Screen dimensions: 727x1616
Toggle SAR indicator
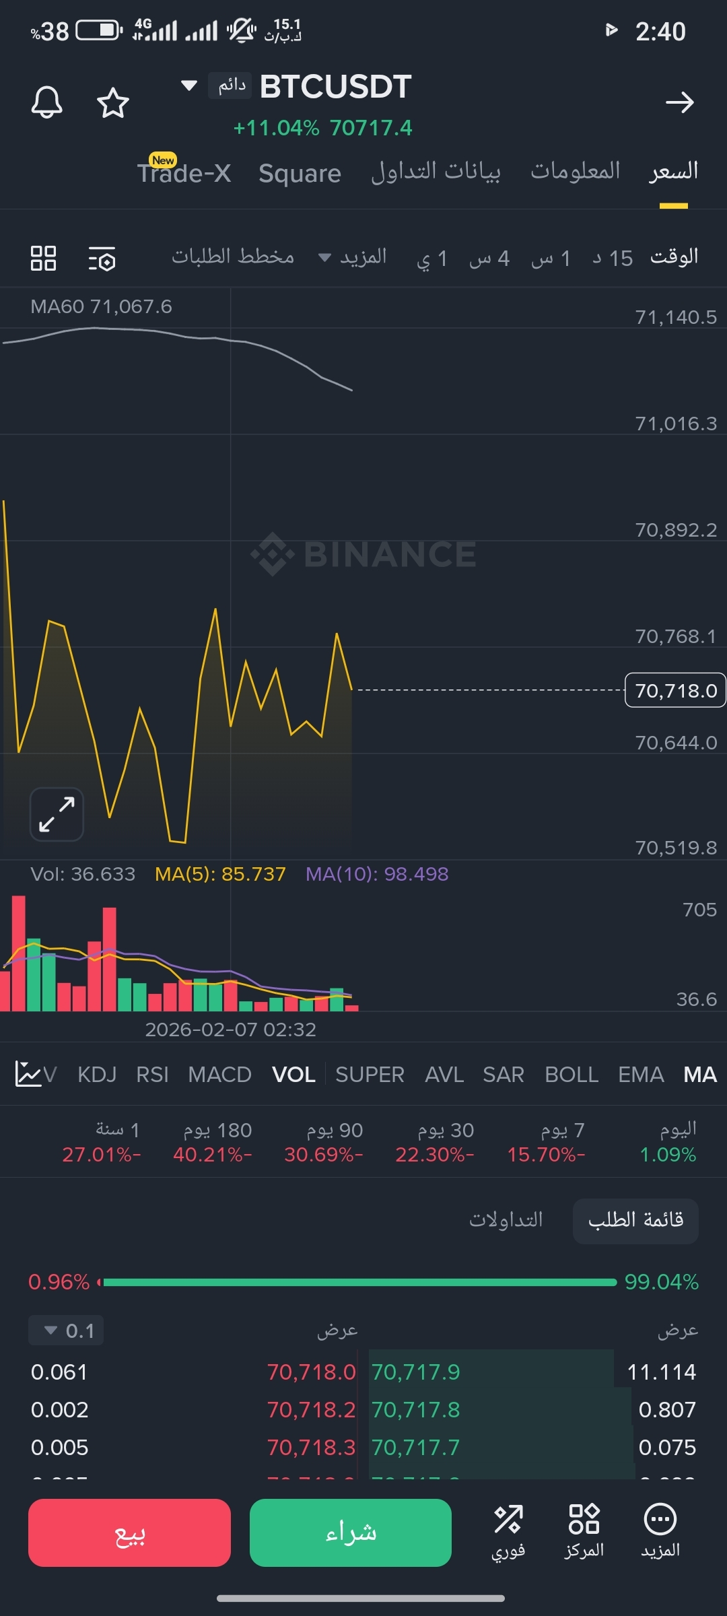(x=504, y=1075)
